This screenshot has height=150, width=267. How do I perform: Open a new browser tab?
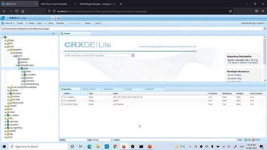[x=121, y=4]
